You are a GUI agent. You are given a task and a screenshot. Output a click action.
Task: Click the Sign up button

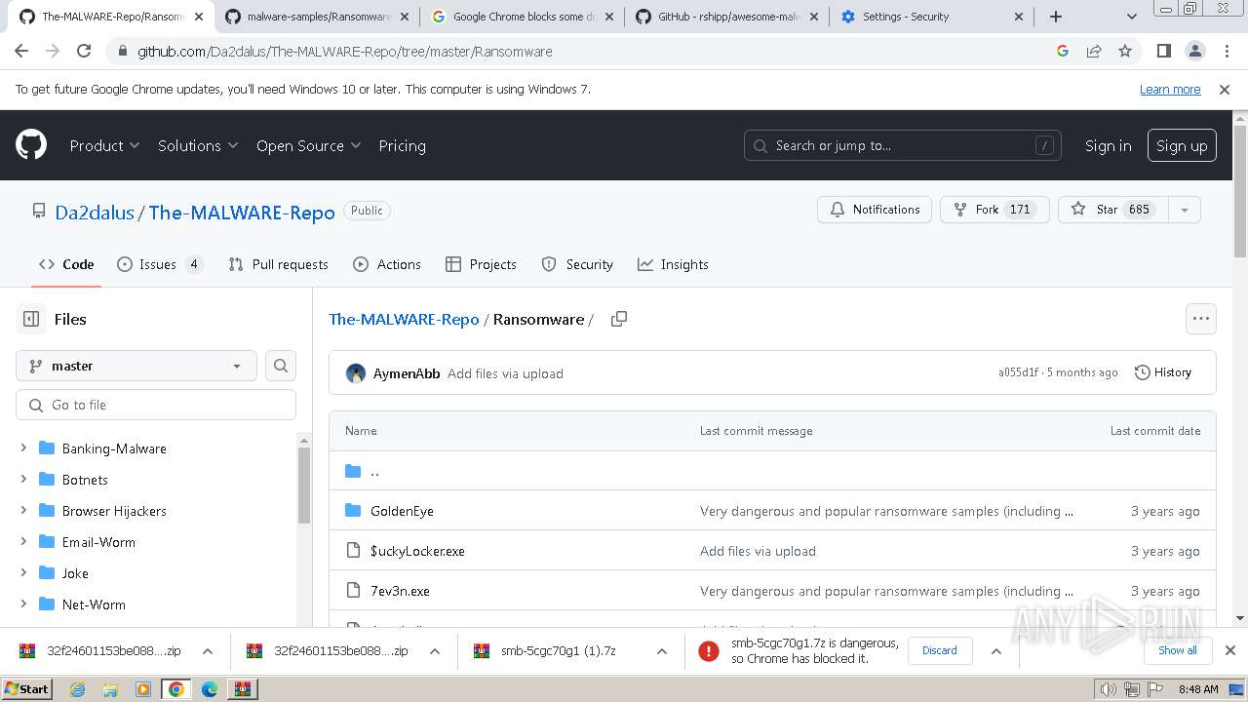coord(1182,145)
